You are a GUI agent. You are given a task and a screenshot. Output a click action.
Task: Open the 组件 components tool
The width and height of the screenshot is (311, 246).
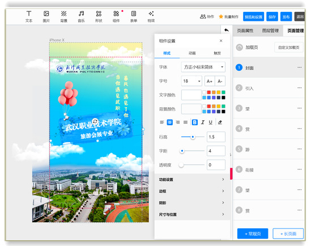[x=116, y=16]
